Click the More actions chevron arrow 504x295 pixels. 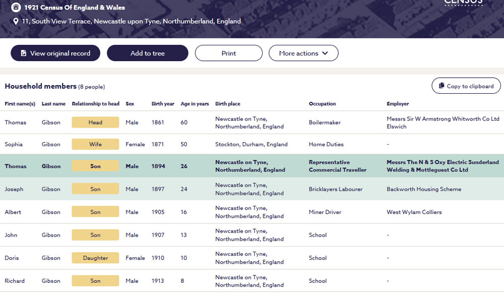[325, 53]
